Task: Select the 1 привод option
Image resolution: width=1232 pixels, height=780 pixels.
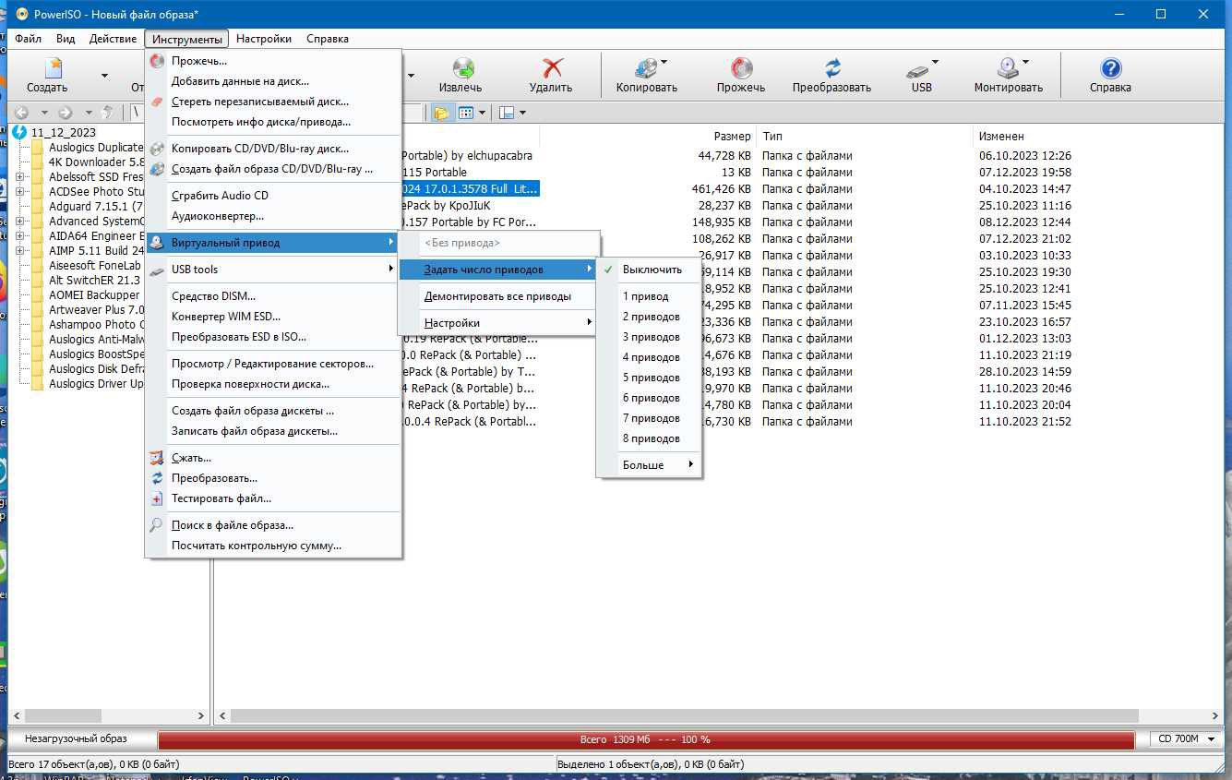Action: click(649, 296)
